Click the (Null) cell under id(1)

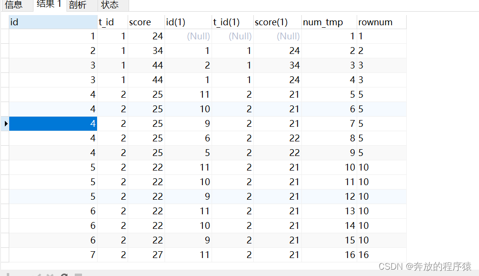click(188, 36)
